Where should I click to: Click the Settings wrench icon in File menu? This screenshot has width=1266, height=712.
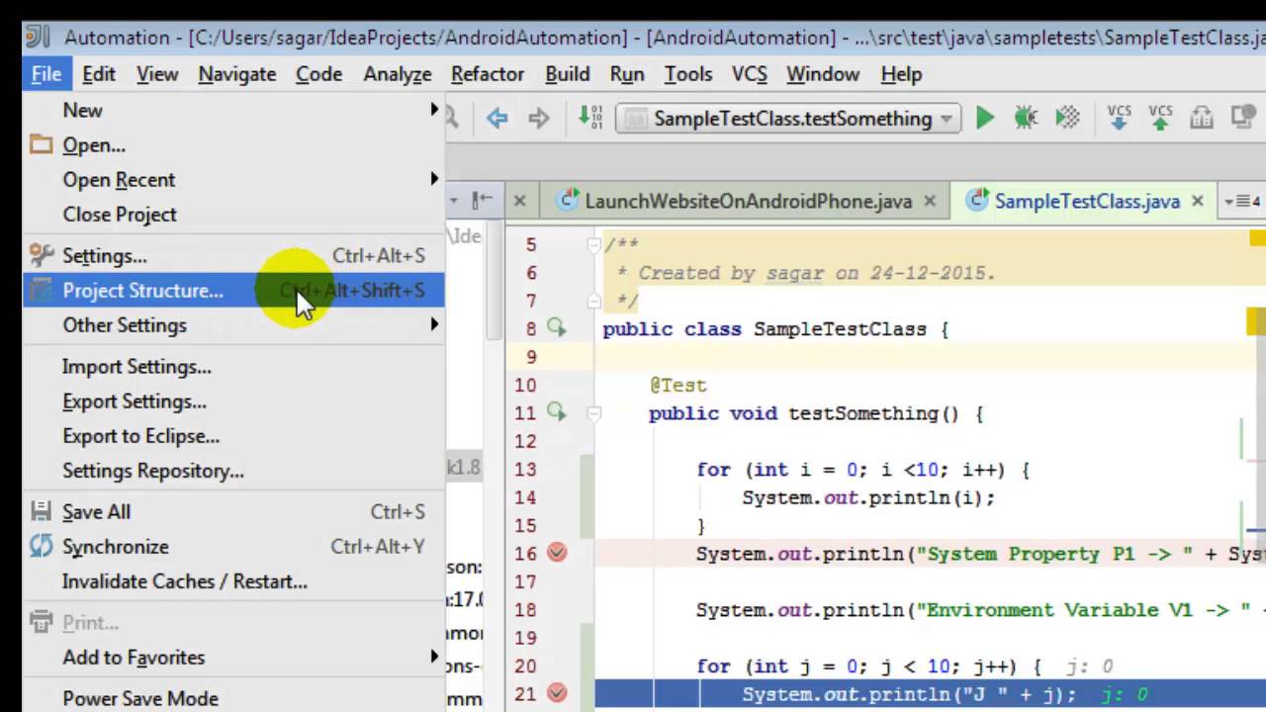point(41,255)
